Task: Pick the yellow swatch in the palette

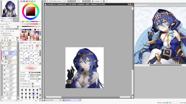Action: pos(27,32)
